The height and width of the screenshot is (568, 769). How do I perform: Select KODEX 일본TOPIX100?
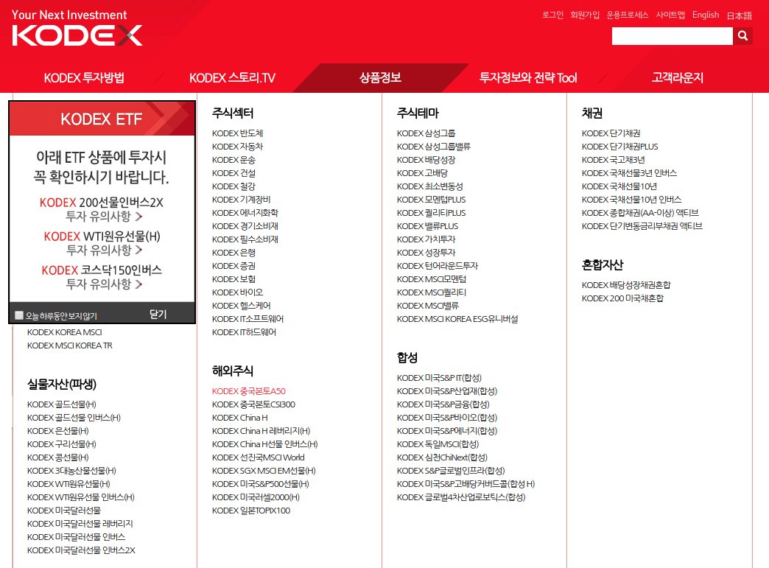point(251,510)
